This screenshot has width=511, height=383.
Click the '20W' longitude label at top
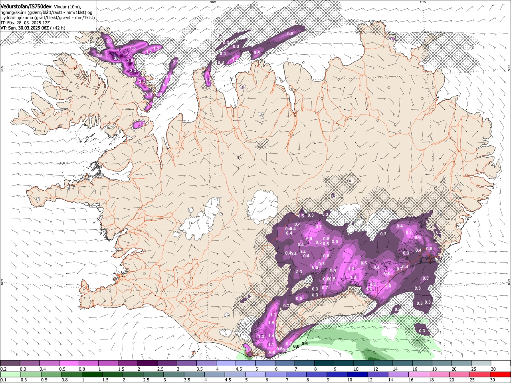212,2
